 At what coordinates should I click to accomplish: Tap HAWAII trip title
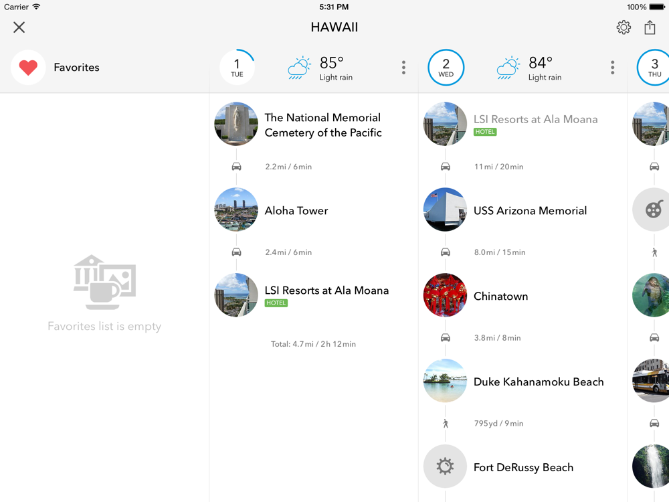pyautogui.click(x=334, y=27)
